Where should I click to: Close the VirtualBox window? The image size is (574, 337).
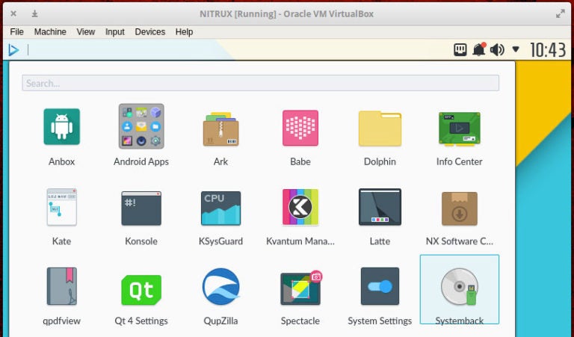(13, 14)
